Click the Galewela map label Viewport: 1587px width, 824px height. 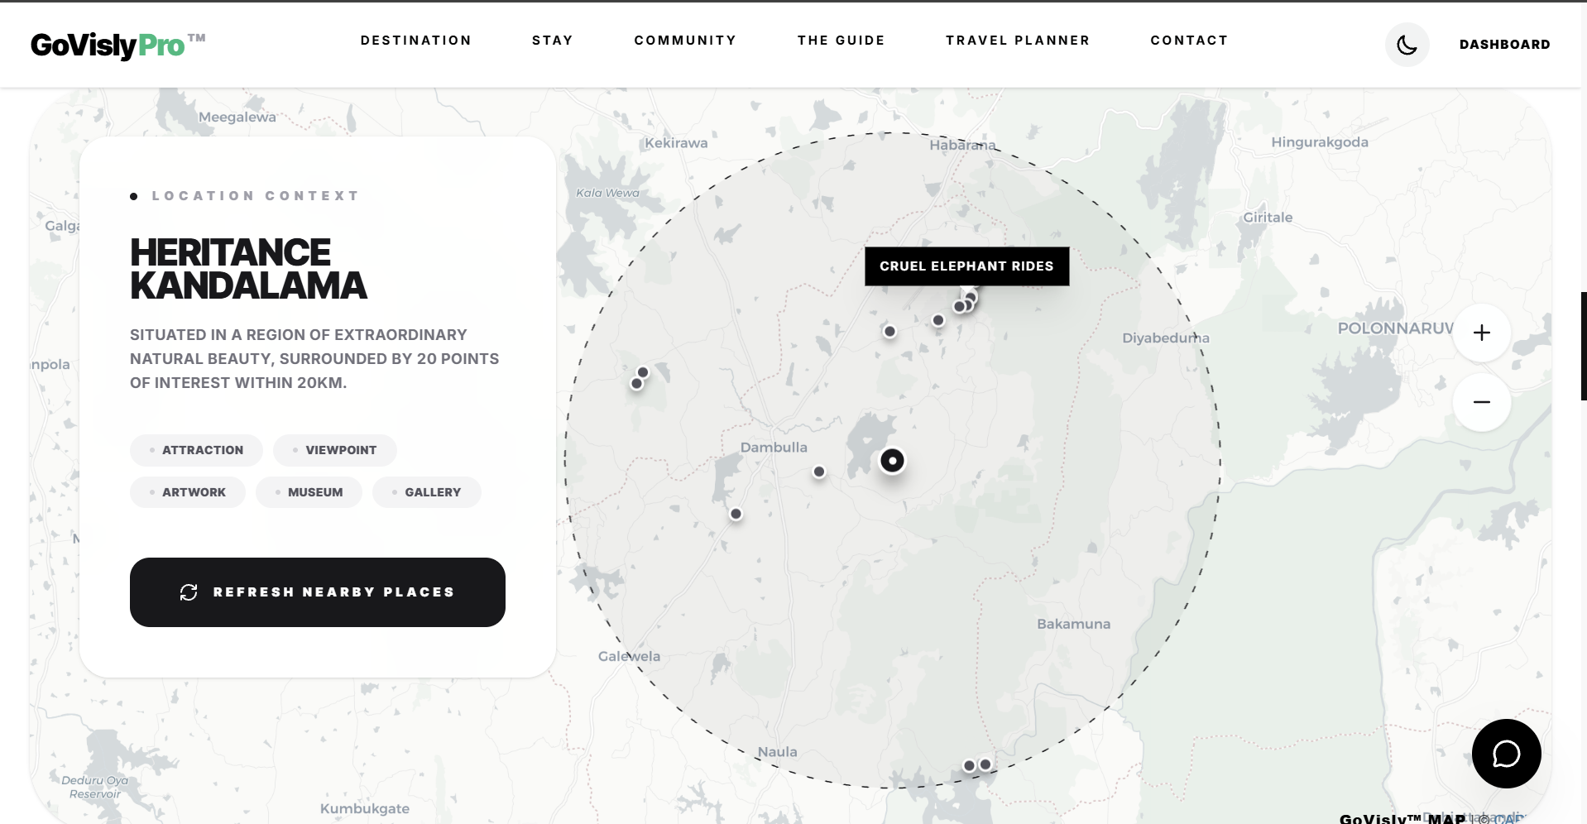pyautogui.click(x=630, y=657)
